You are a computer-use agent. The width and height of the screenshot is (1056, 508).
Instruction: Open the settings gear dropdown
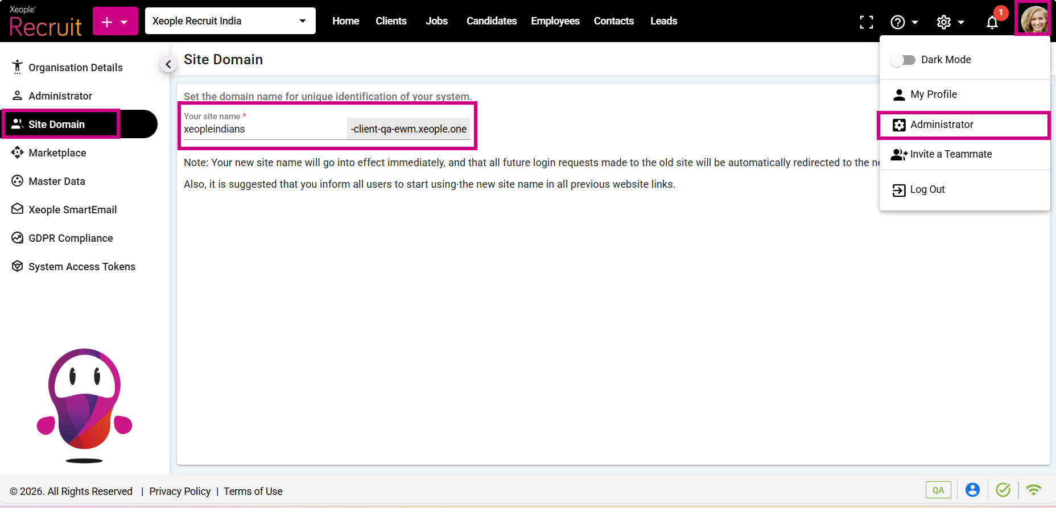[x=950, y=22]
